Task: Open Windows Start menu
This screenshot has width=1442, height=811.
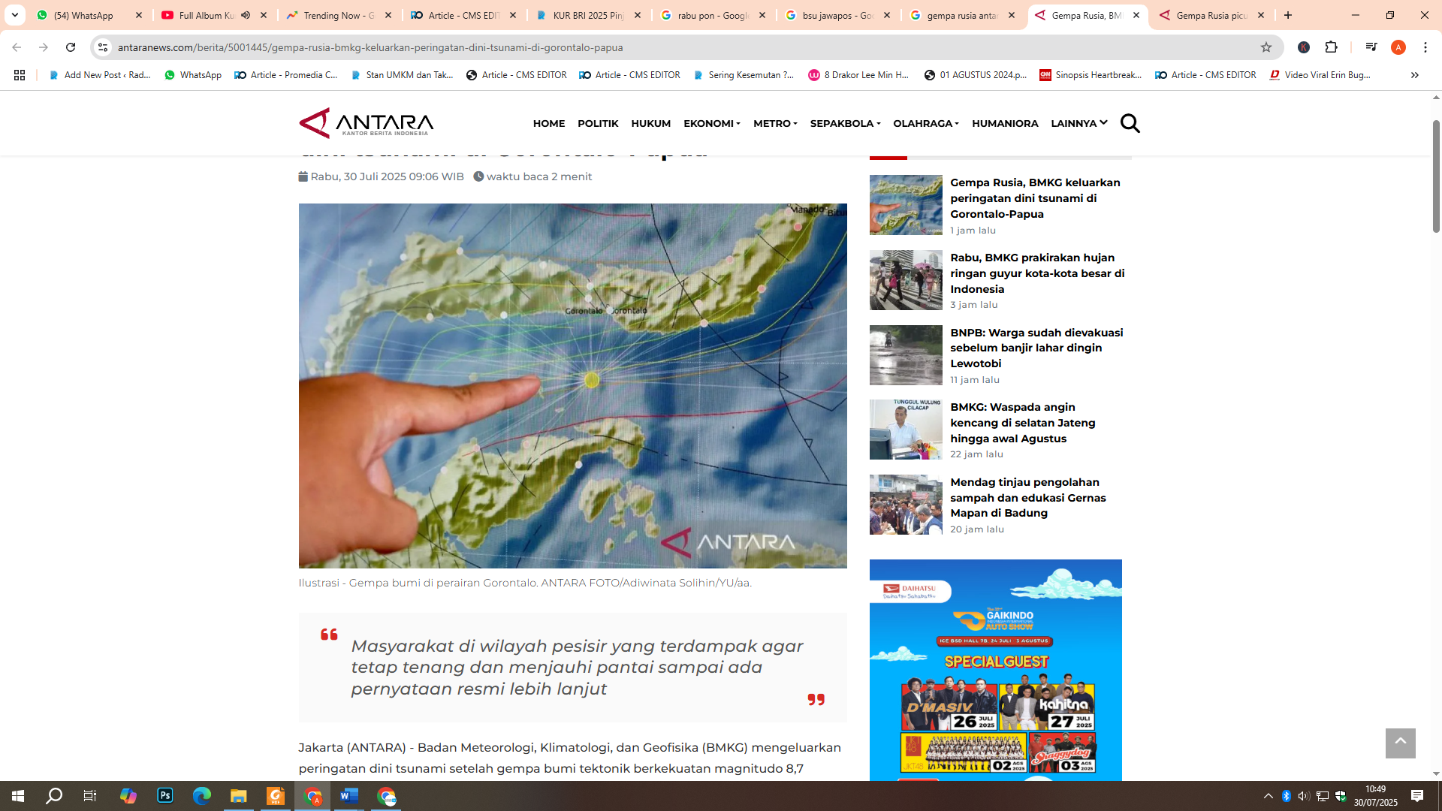Action: [18, 796]
